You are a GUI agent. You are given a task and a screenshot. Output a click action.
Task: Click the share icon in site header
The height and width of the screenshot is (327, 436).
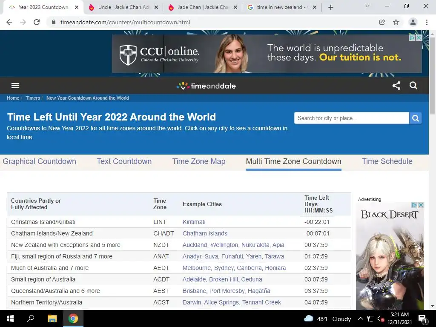(396, 86)
